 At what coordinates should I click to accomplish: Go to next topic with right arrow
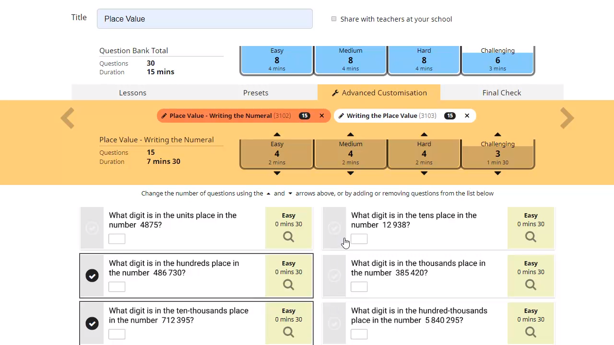(x=567, y=118)
